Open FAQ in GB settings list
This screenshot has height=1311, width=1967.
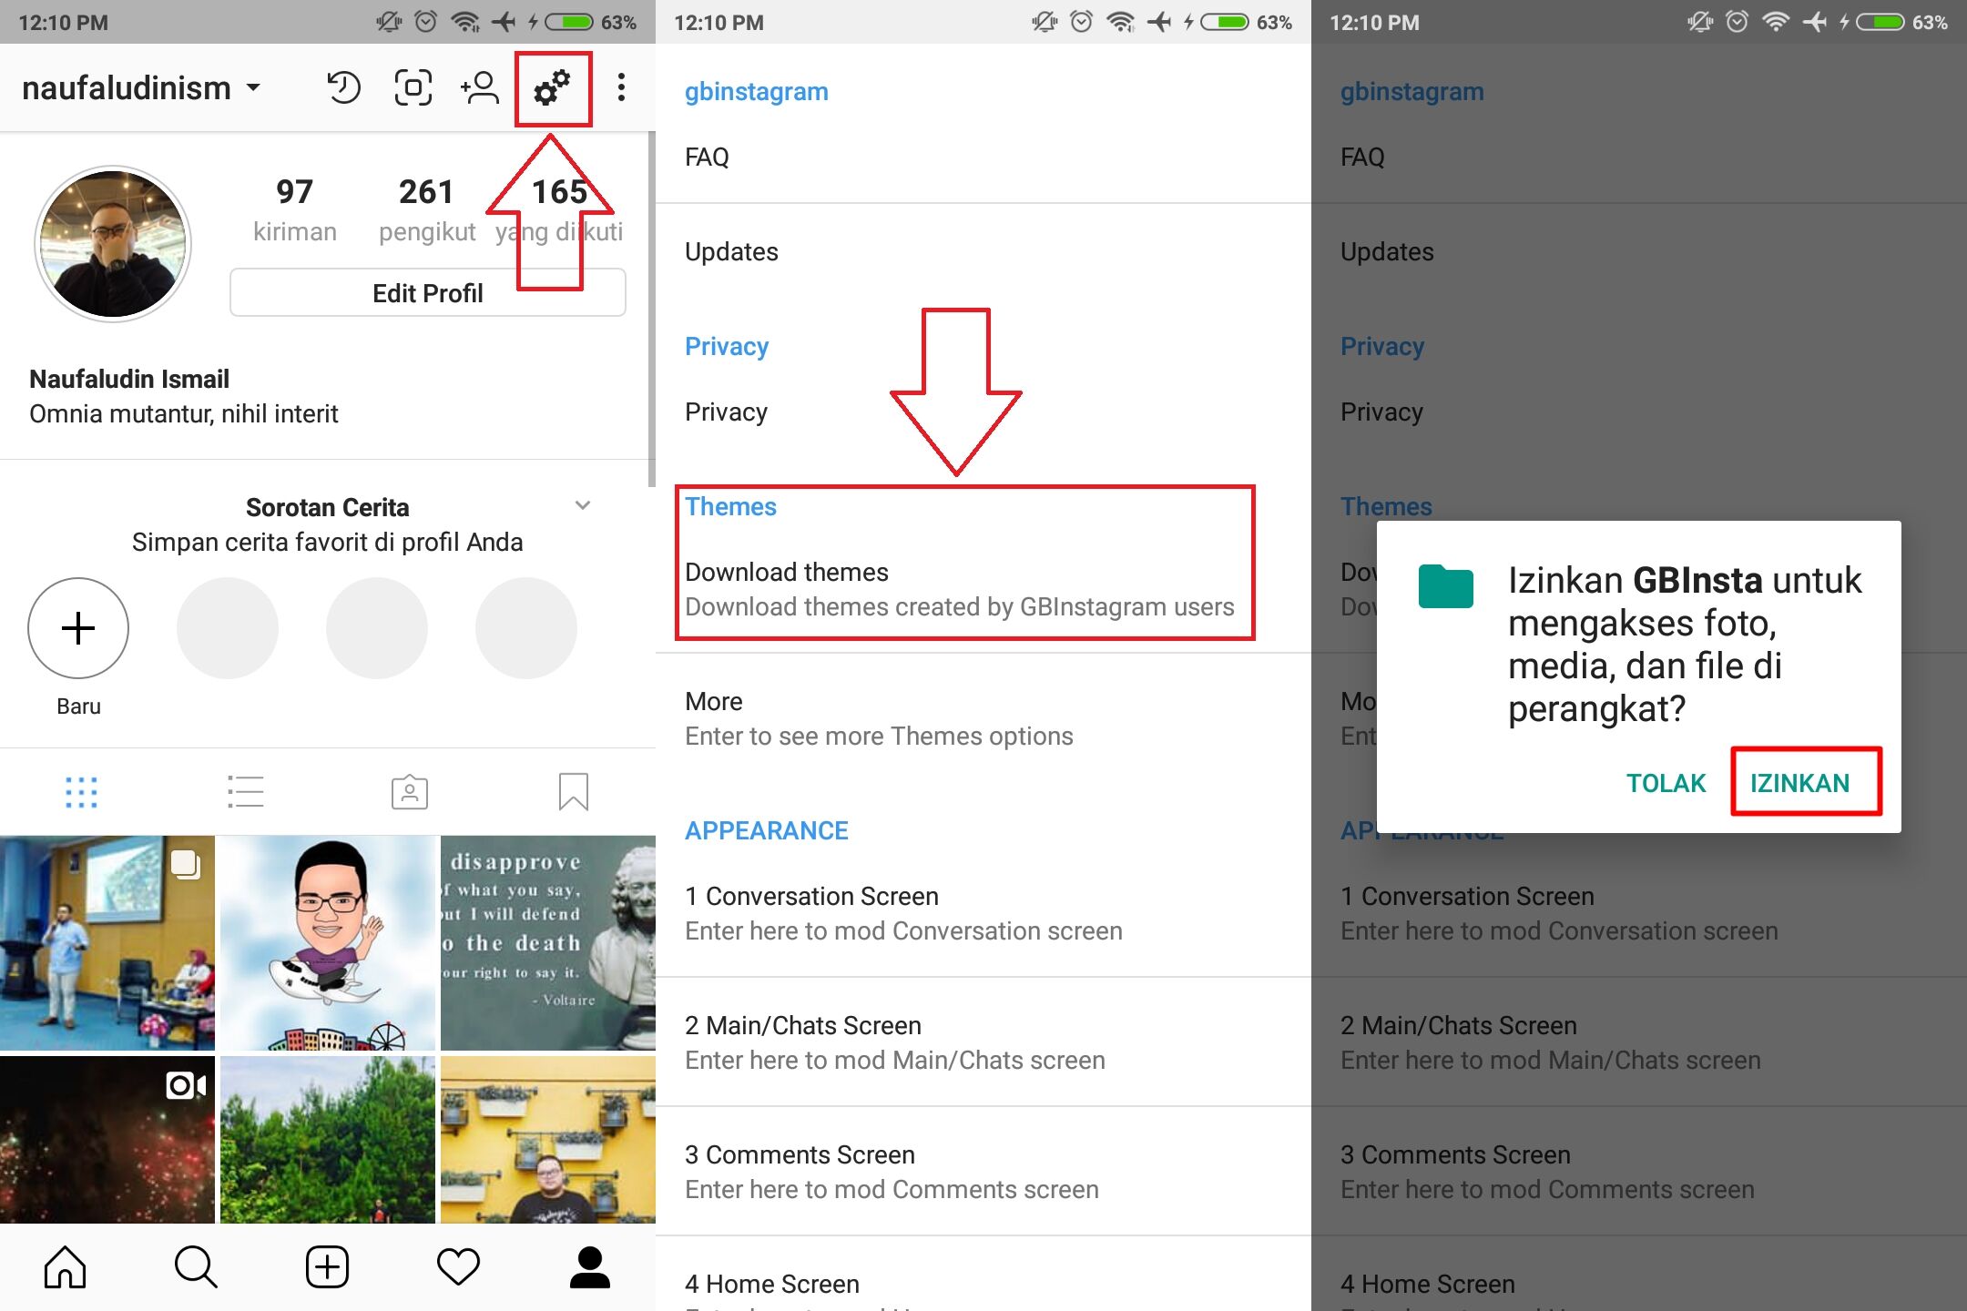(983, 158)
